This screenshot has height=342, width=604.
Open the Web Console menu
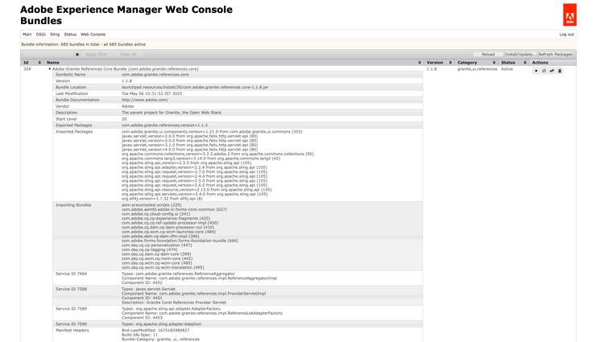pos(93,35)
